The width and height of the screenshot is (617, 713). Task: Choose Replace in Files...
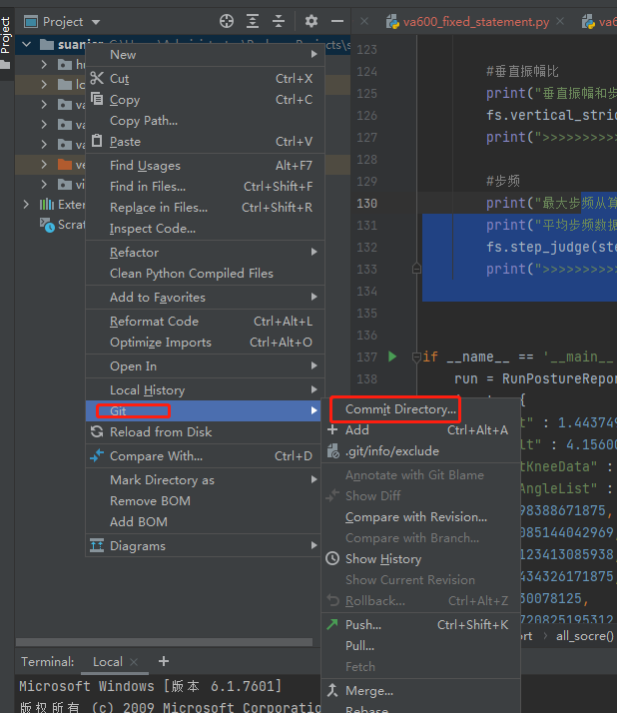coord(205,208)
